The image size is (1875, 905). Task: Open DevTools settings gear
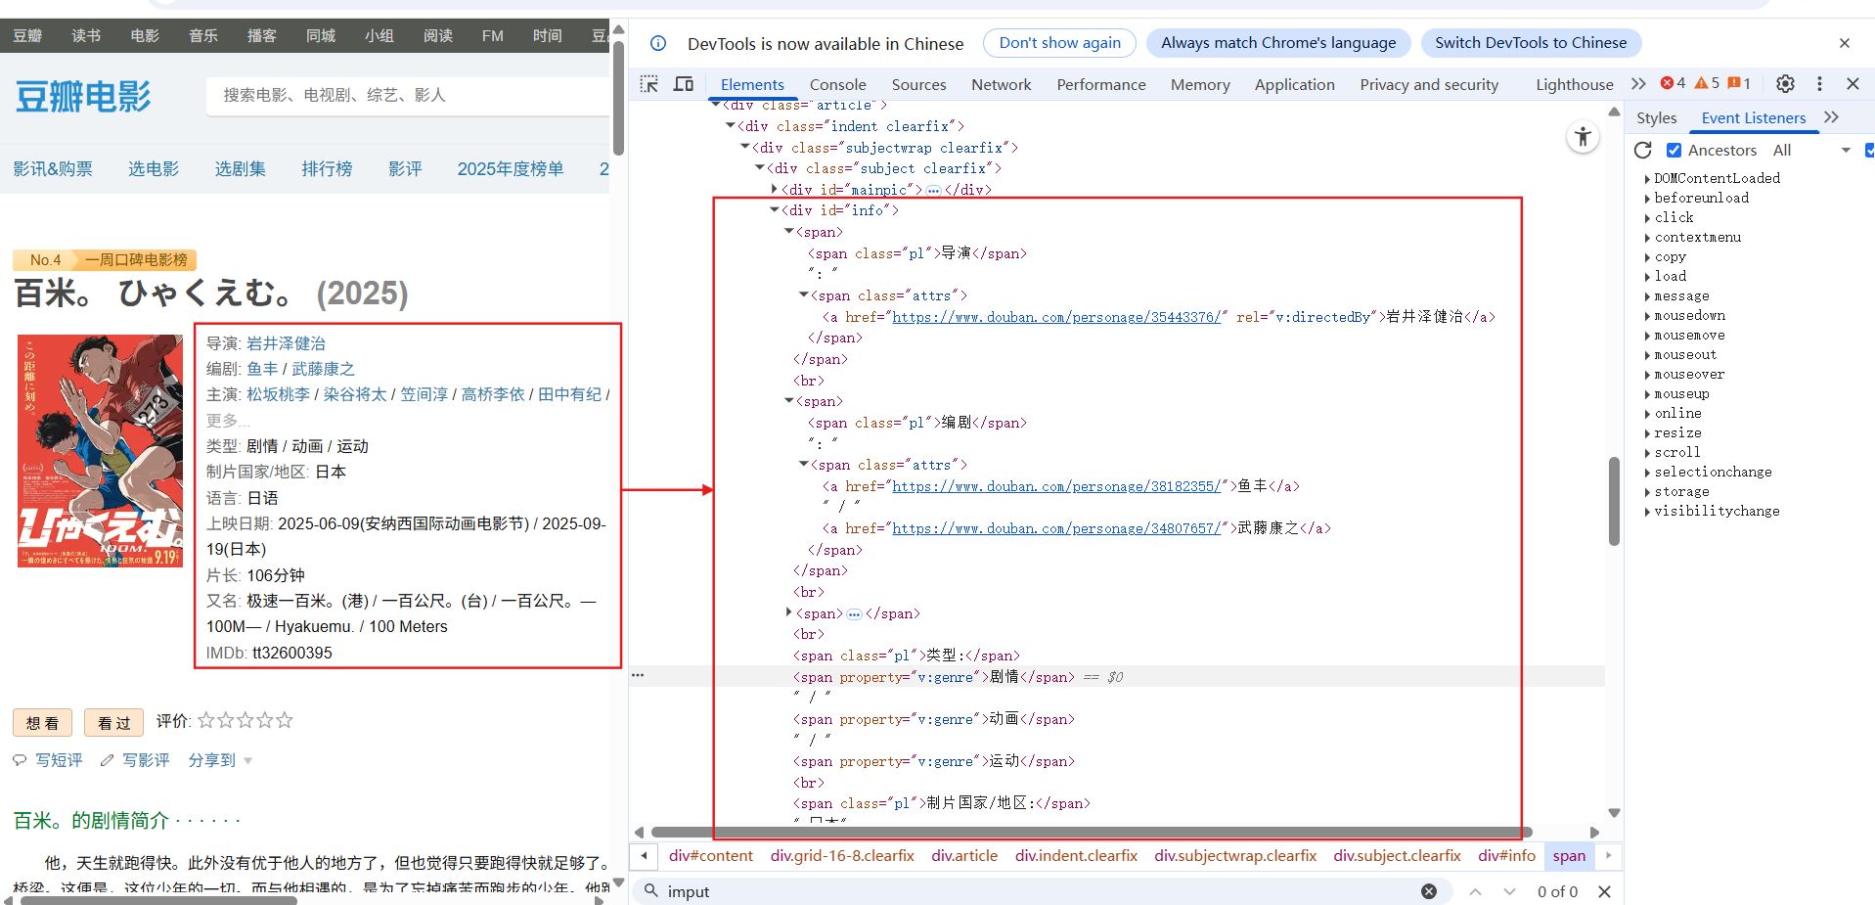1785,84
